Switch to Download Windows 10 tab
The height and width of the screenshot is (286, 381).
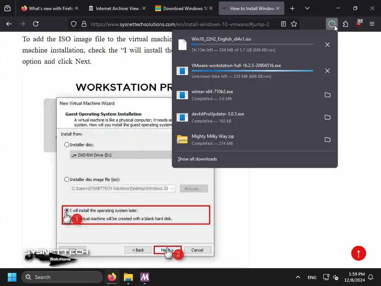(x=184, y=9)
